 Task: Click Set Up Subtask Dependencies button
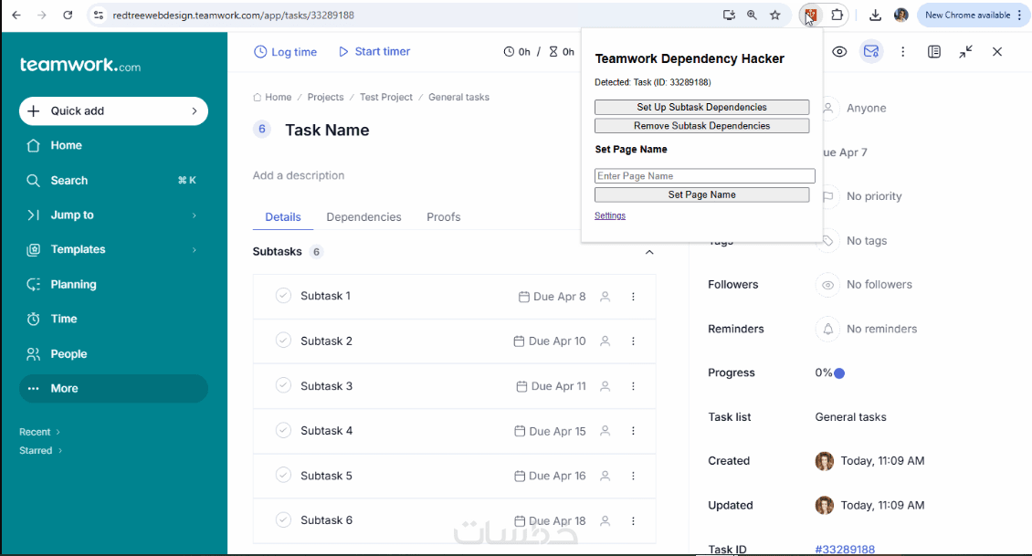[701, 108]
